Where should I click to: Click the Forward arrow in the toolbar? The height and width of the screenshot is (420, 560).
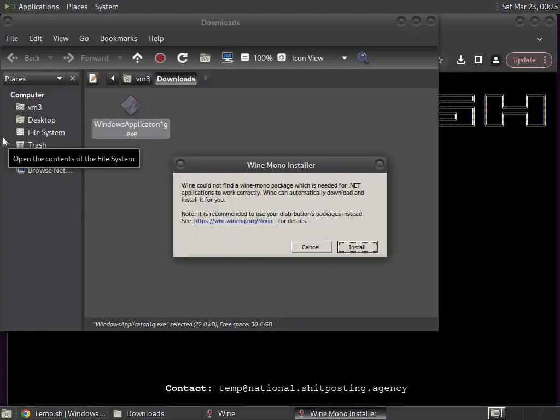click(x=69, y=58)
